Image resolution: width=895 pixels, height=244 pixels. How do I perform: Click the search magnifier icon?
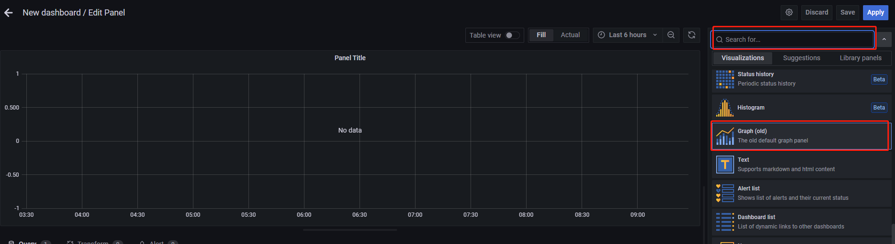click(x=719, y=39)
